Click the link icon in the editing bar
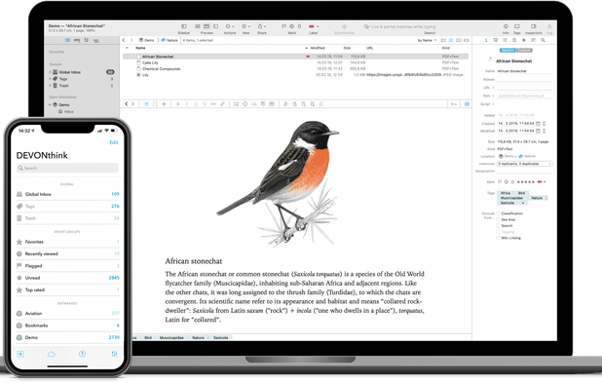This screenshot has height=384, width=602. click(222, 104)
